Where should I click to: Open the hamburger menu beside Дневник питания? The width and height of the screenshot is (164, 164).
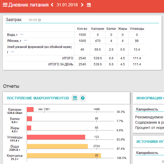coord(5,5)
